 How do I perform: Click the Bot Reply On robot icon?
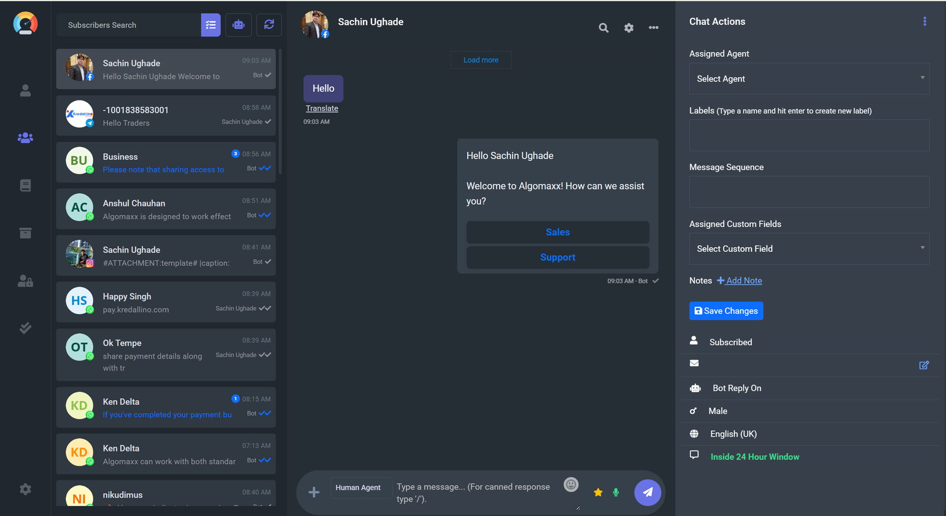(695, 388)
